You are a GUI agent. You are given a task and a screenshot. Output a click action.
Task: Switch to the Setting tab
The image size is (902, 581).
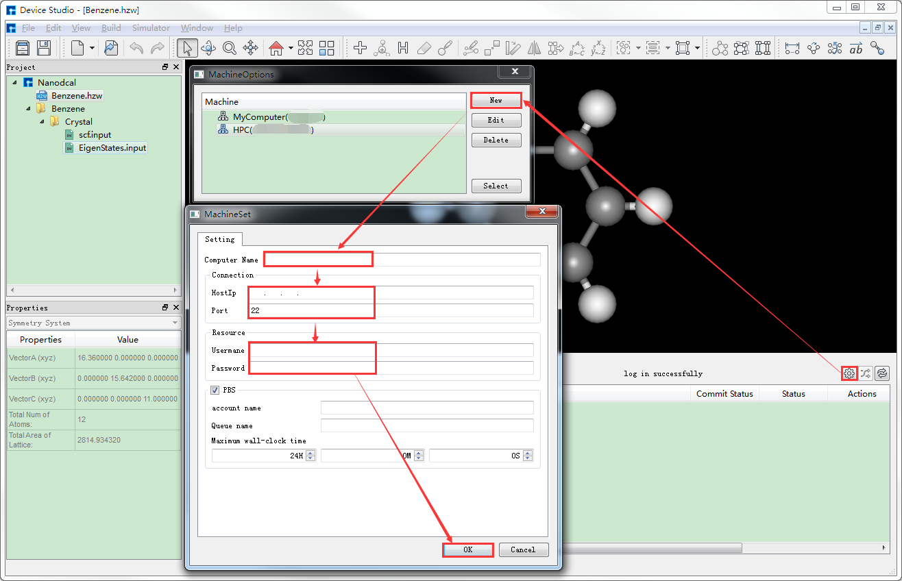pos(219,239)
